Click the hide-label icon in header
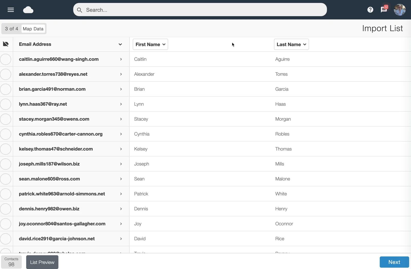 click(6, 44)
